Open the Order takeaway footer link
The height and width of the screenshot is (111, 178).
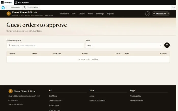click(55, 101)
